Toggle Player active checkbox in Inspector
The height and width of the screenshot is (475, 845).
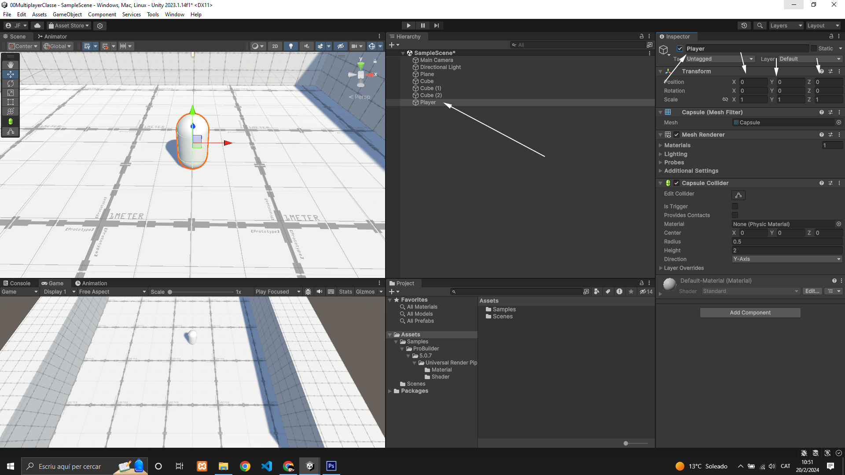(680, 48)
